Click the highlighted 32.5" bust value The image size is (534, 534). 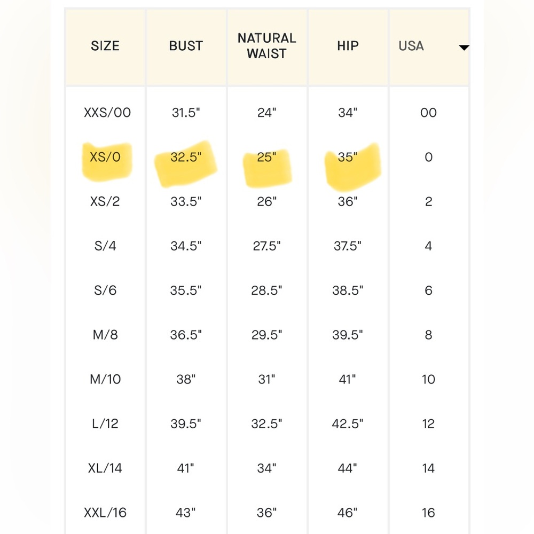coord(186,157)
